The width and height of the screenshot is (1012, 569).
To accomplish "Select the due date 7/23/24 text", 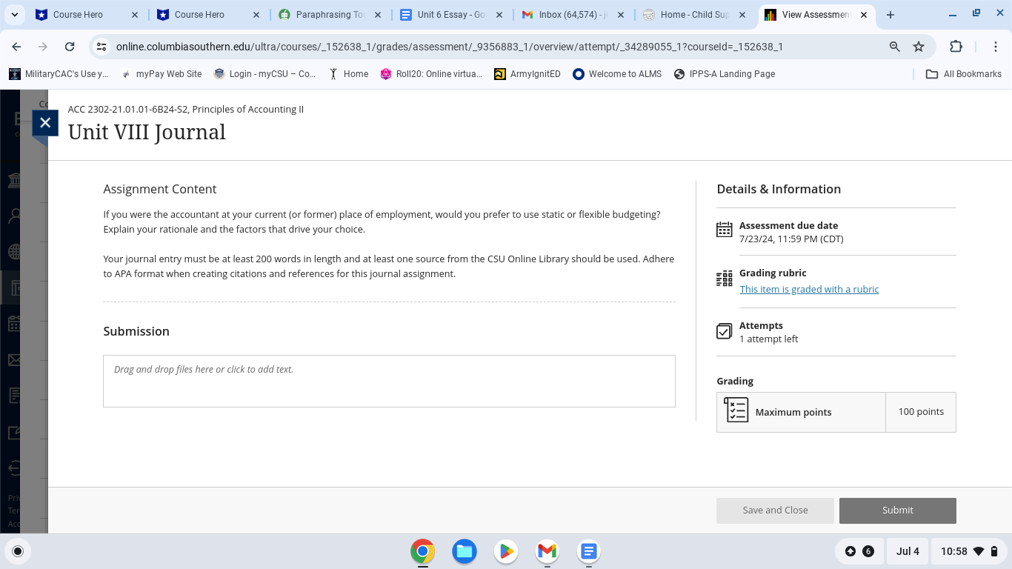I will (x=791, y=239).
